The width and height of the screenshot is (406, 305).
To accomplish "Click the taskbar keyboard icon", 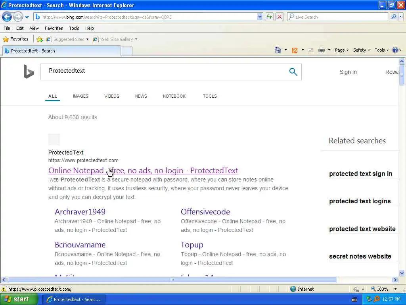I will click(x=354, y=299).
